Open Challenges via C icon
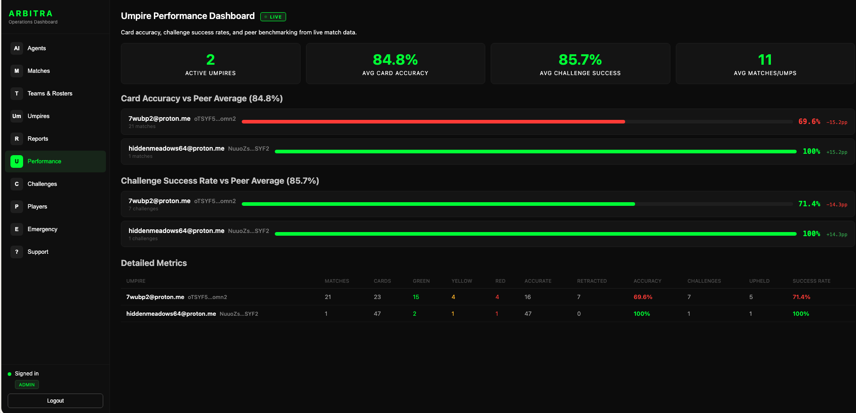856x413 pixels. coord(17,184)
